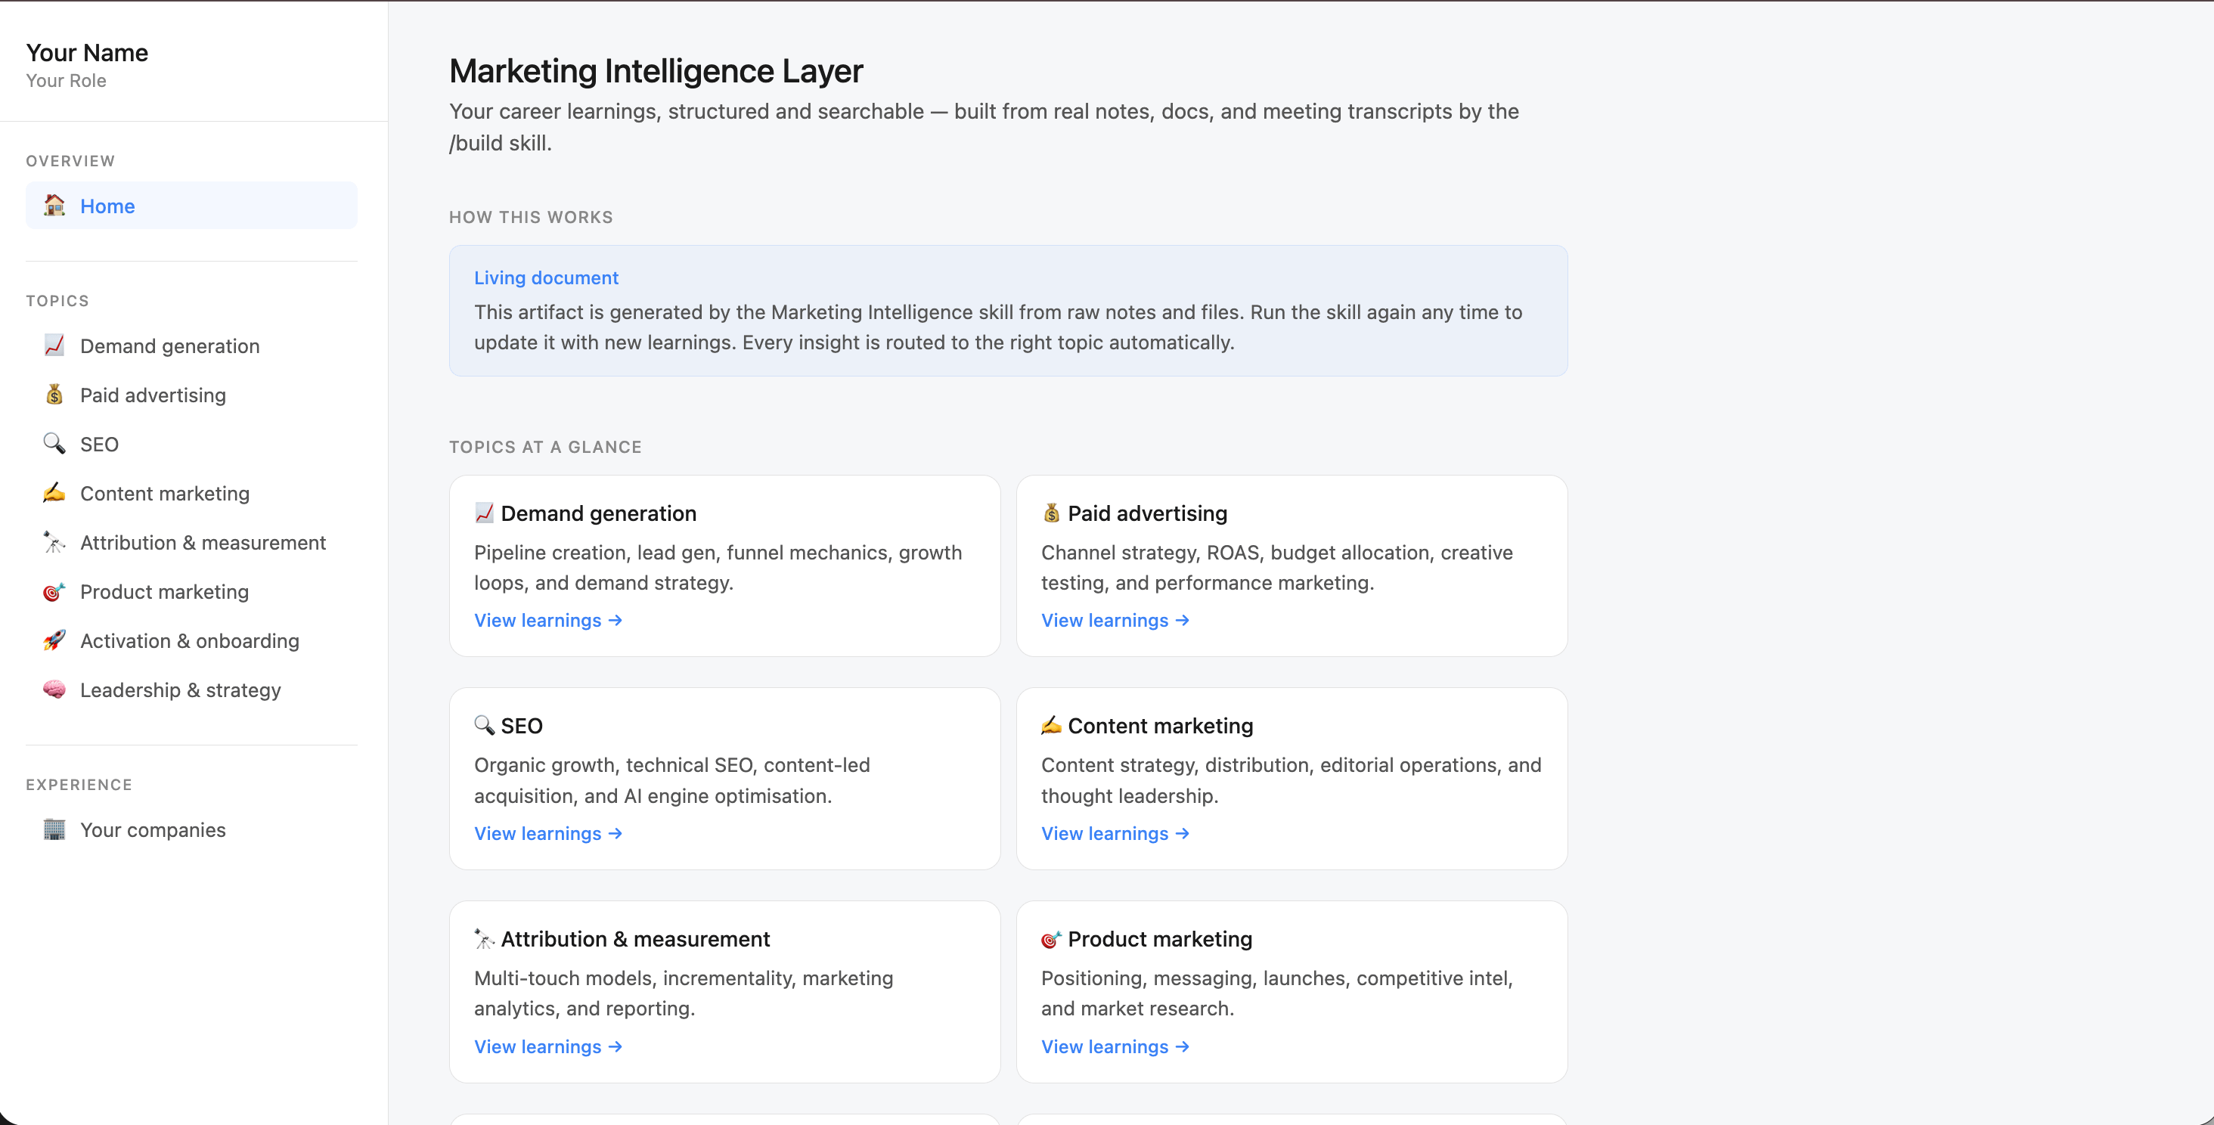This screenshot has height=1125, width=2214.
Task: Click the Attribution & measurement card title
Action: coord(635,938)
